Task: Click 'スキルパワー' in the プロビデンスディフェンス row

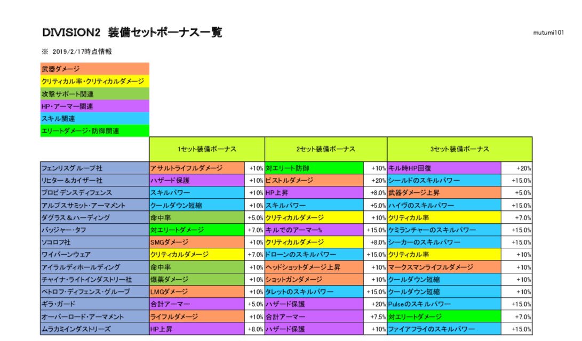Action: (197, 193)
